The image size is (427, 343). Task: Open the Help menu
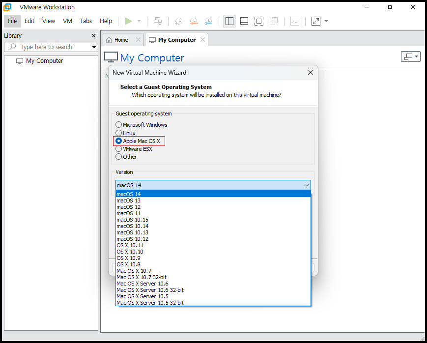click(106, 21)
